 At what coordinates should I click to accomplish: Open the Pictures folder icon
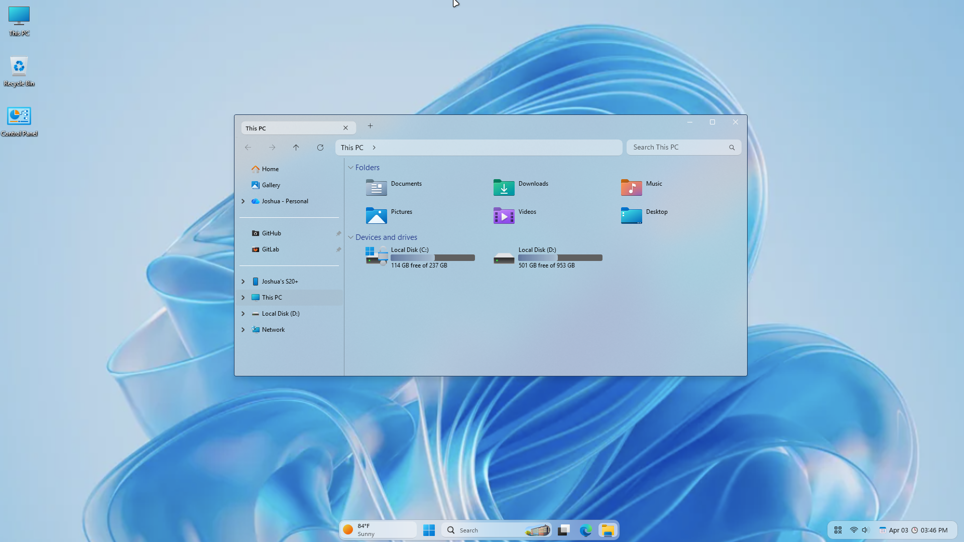click(376, 216)
